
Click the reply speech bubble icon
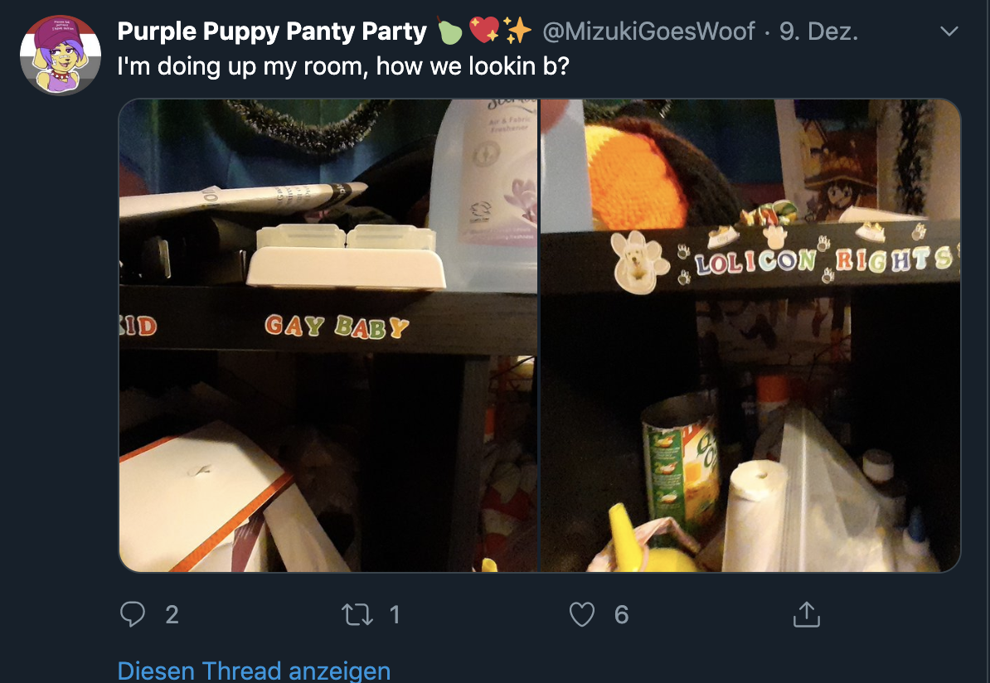(133, 613)
